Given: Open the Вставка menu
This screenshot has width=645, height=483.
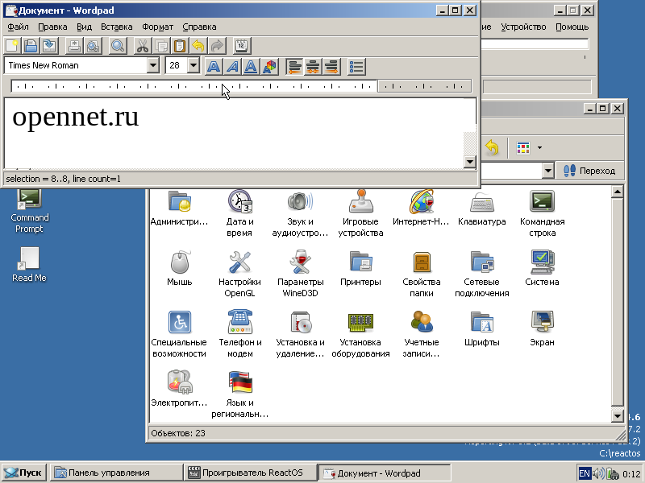Looking at the screenshot, I should (x=117, y=27).
